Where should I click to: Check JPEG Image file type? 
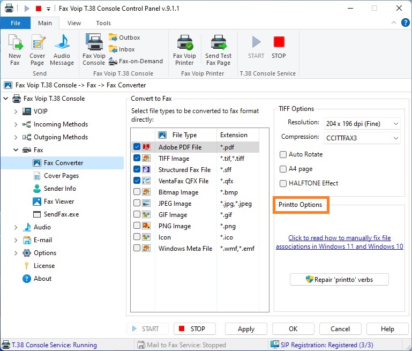click(x=137, y=203)
